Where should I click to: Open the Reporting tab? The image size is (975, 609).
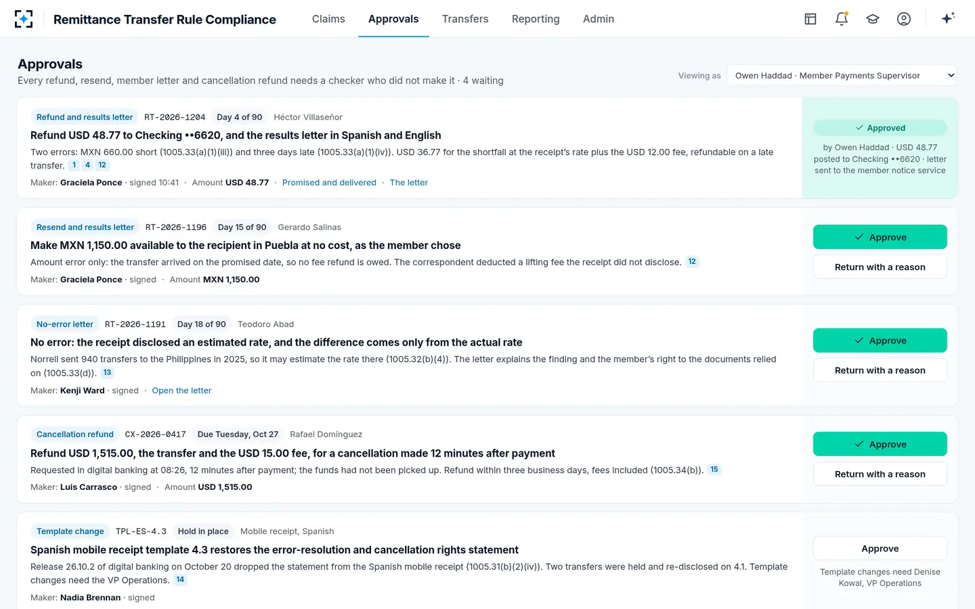point(536,19)
